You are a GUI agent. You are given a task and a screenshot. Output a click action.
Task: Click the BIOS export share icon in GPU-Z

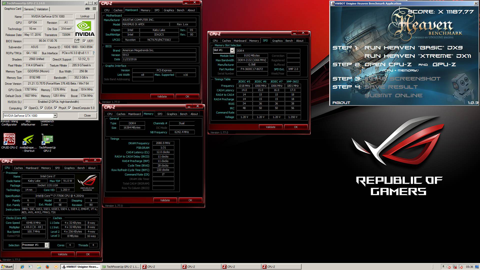pos(77,41)
